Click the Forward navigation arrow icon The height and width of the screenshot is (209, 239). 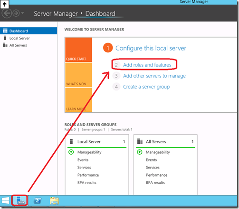pos(16,13)
